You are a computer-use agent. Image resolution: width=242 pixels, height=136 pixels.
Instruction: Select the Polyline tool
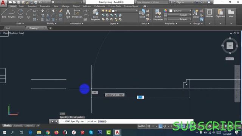point(12,14)
